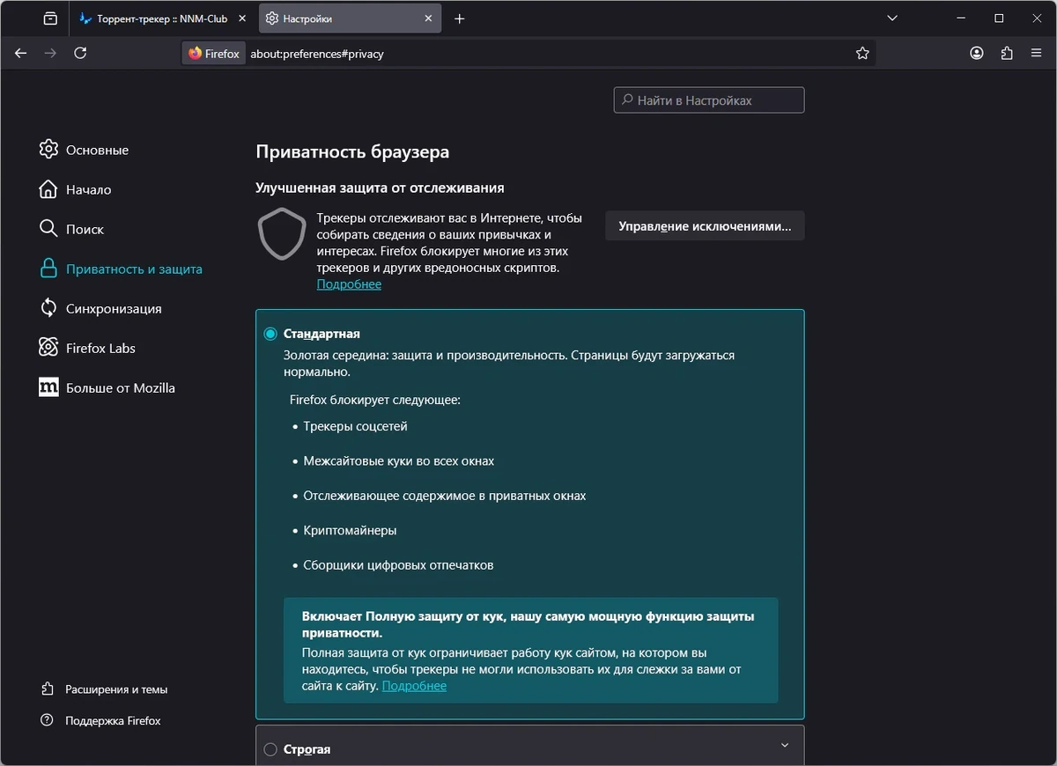Click Криптомайнеры list entry
Image resolution: width=1057 pixels, height=766 pixels.
click(350, 530)
